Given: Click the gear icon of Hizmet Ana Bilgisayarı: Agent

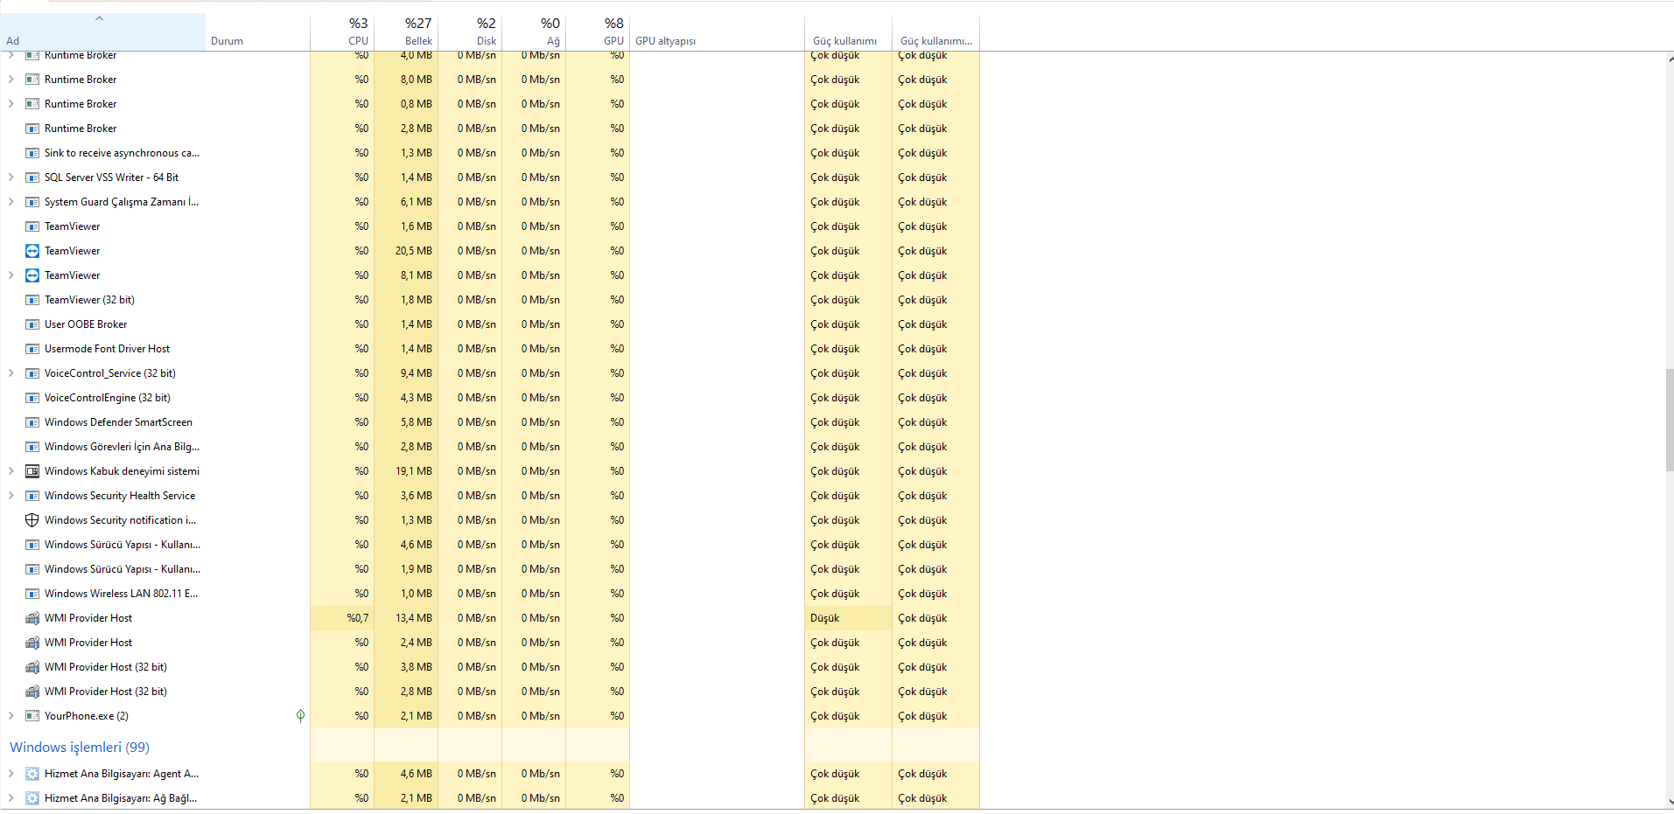Looking at the screenshot, I should pos(32,774).
